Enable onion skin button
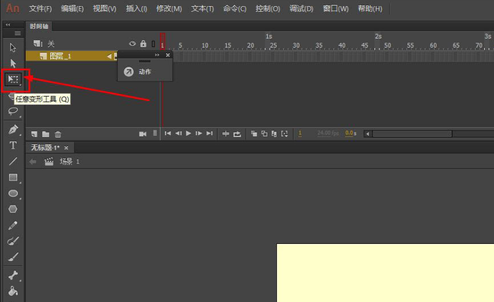 click(x=254, y=134)
